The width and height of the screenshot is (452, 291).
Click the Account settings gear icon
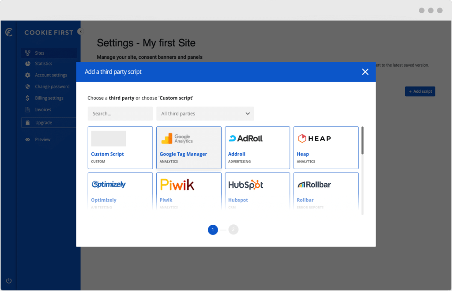point(28,75)
